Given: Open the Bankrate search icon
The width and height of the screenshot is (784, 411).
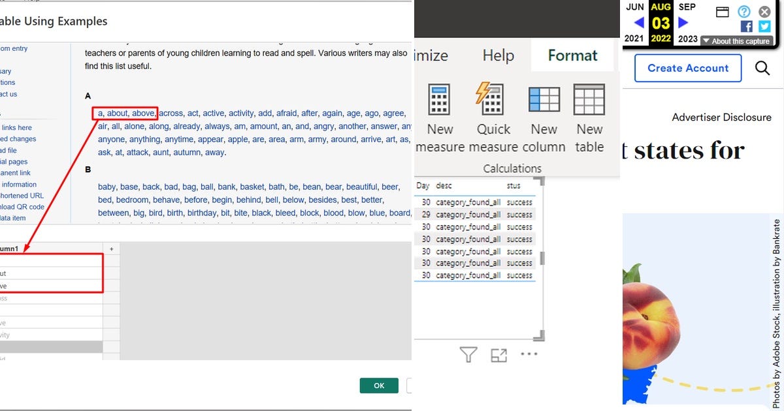Looking at the screenshot, I should [763, 68].
